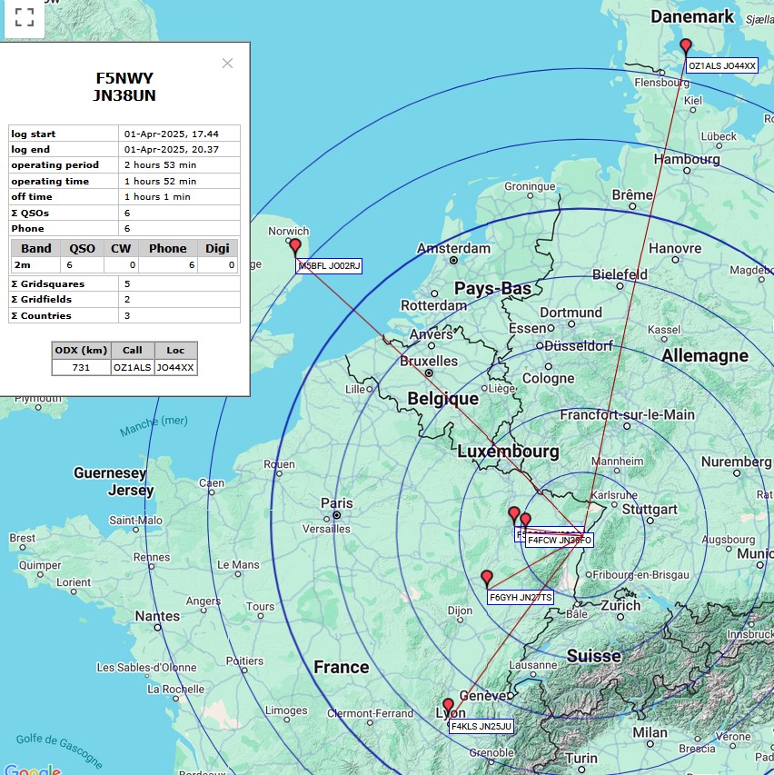Open the OZ1ALS JO44XX label

[721, 66]
